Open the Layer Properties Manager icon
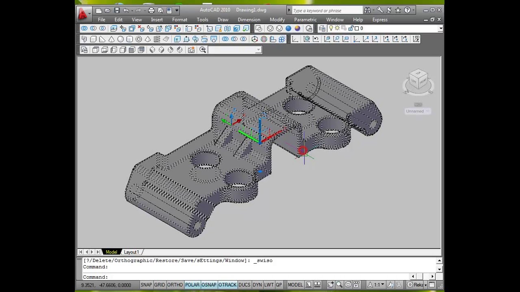The image size is (520, 292). pyautogui.click(x=322, y=28)
